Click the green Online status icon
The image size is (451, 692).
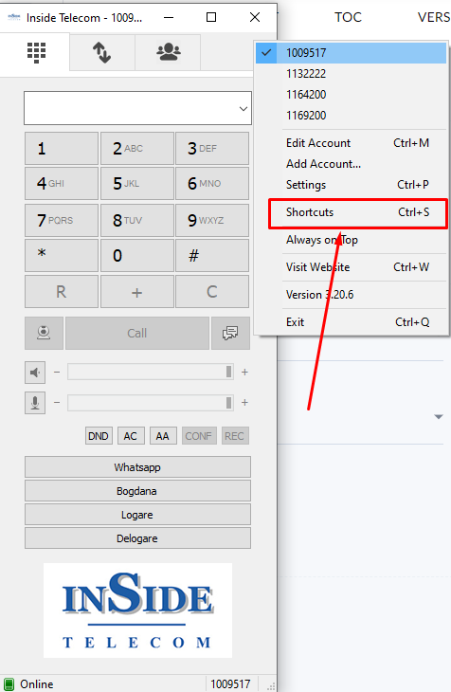click(x=9, y=683)
